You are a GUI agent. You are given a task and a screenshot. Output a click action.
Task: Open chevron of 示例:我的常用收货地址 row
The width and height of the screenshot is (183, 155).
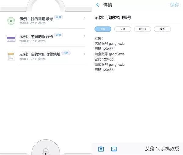84,54
